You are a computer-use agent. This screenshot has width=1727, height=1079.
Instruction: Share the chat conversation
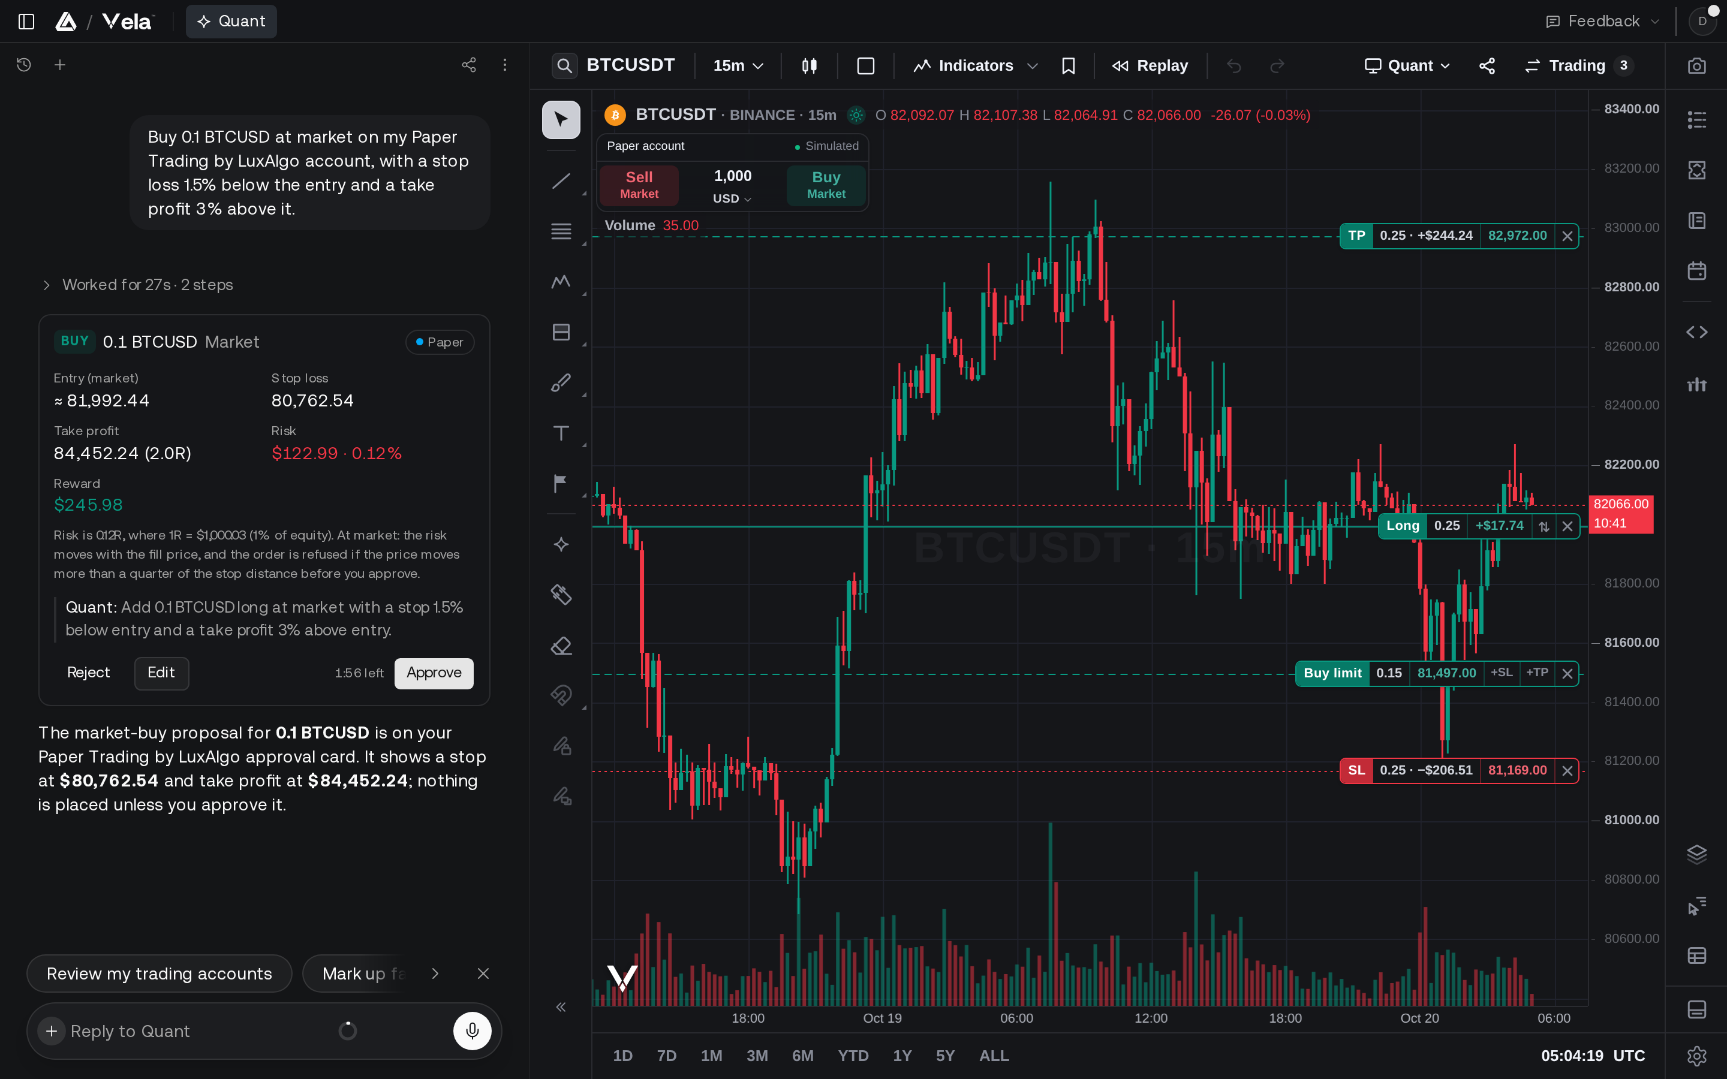coord(469,65)
